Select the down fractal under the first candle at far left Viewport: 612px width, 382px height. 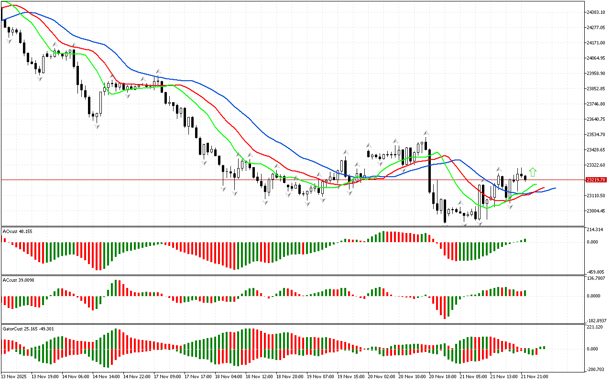(9, 41)
